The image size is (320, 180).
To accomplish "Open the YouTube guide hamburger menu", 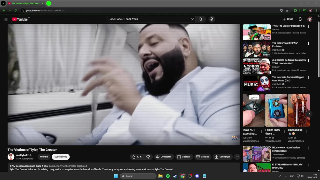I will point(6,19).
